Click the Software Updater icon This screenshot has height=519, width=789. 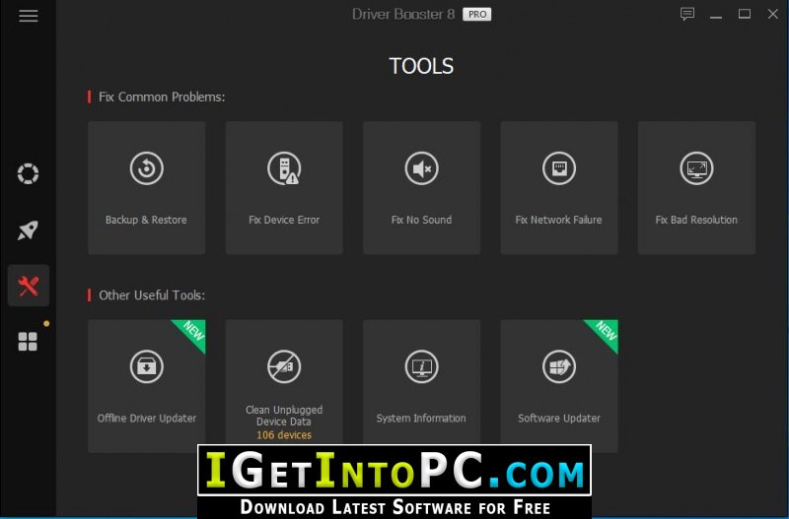click(559, 366)
